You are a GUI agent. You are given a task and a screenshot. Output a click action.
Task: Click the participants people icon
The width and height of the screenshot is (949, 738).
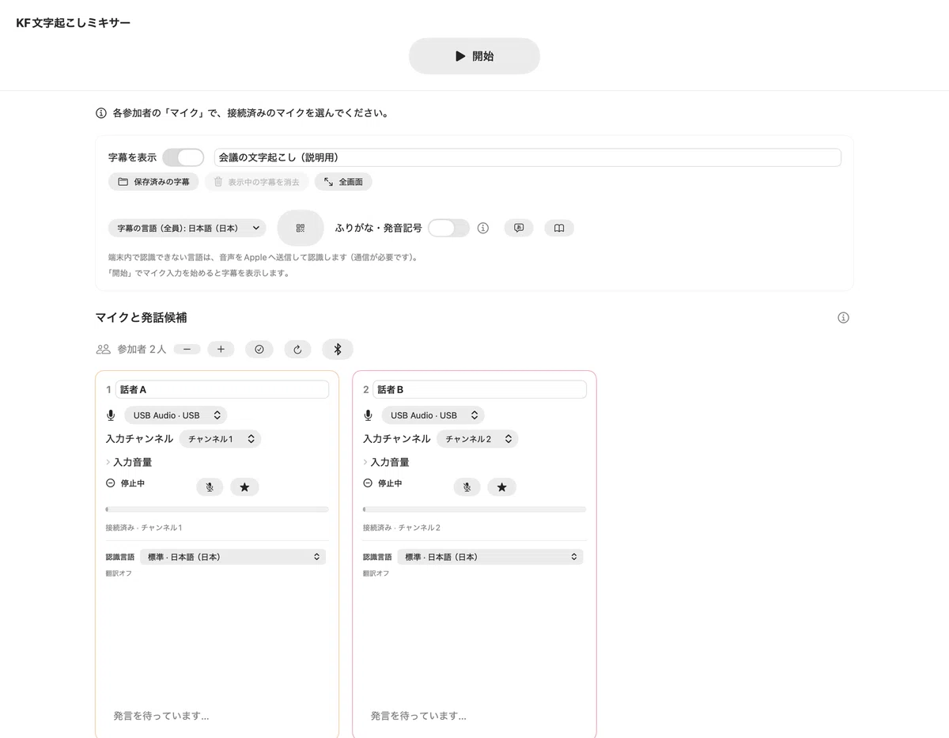(103, 349)
